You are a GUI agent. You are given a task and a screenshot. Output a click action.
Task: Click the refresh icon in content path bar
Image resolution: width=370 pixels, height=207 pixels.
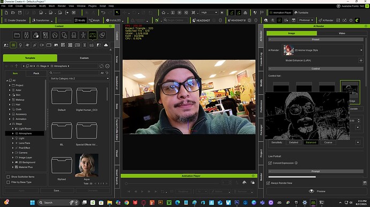point(101,66)
